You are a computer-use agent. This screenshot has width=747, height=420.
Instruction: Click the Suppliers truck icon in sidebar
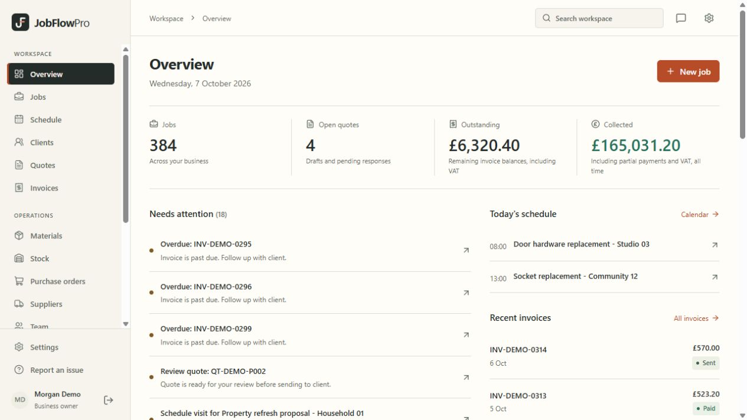coord(19,304)
